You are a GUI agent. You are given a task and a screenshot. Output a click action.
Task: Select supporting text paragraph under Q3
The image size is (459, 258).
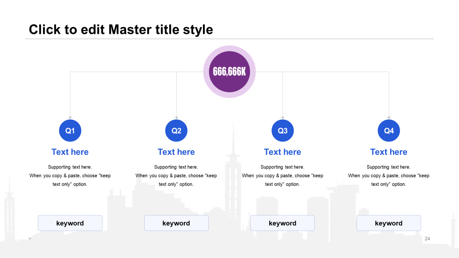click(x=283, y=176)
